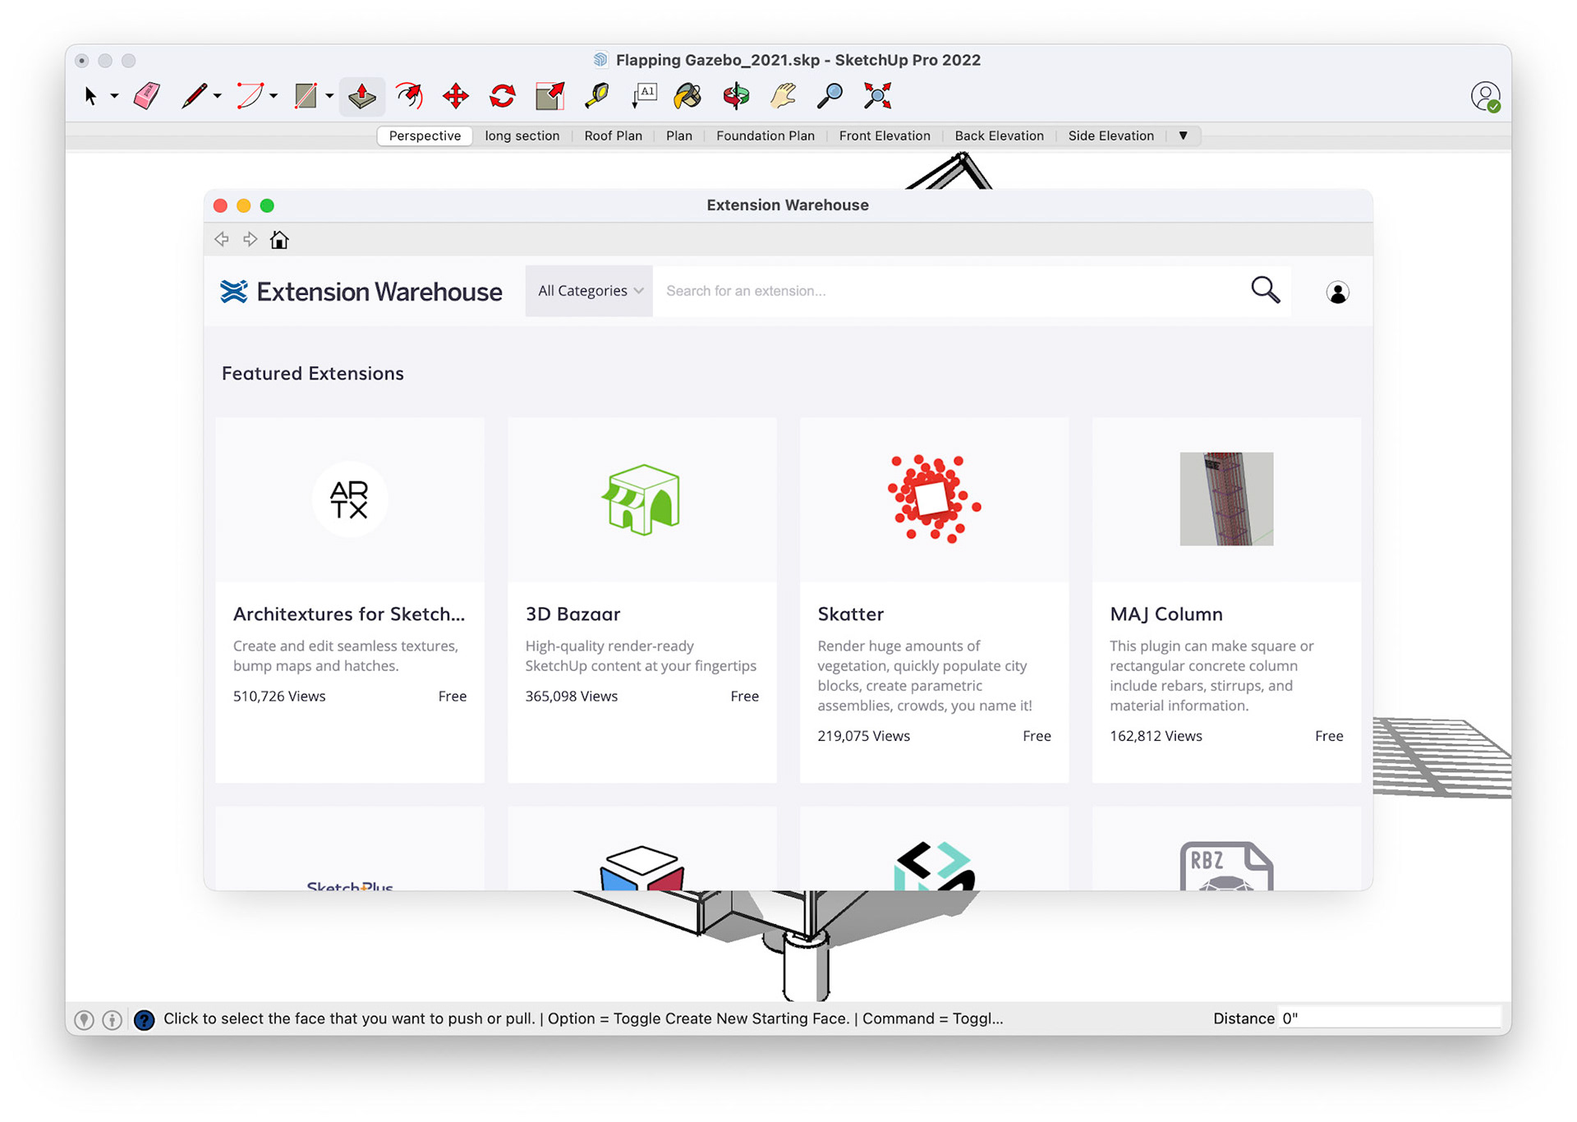Open the Skatter extension card
Image resolution: width=1577 pixels, height=1122 pixels.
[934, 600]
